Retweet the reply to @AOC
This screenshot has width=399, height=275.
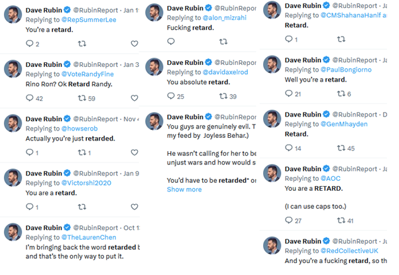341,221
